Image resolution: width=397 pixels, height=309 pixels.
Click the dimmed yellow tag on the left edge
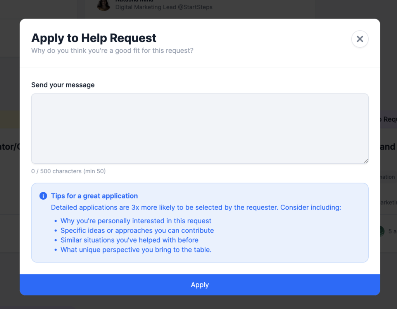pos(10,119)
